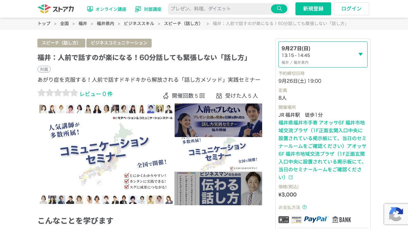Click the deadline 9月26日(土) 19:00

click(300, 81)
